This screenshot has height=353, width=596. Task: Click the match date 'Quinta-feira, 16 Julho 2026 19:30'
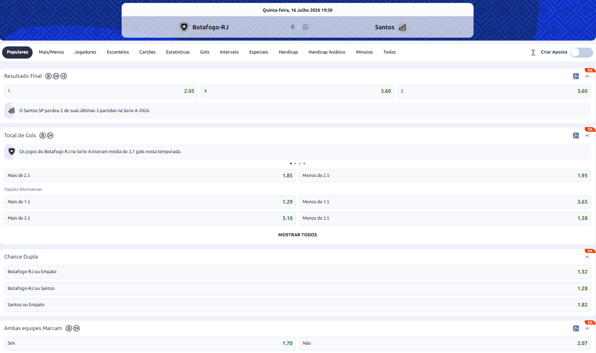(x=298, y=10)
